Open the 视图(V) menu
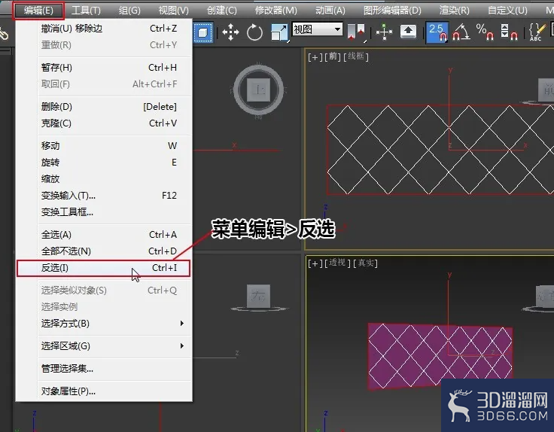This screenshot has height=432, width=554. pos(173,11)
